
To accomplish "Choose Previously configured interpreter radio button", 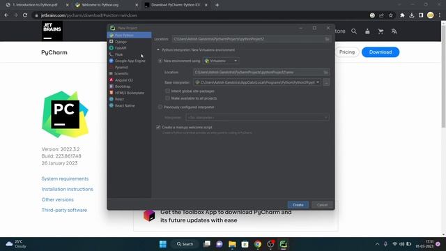I will pyautogui.click(x=160, y=107).
